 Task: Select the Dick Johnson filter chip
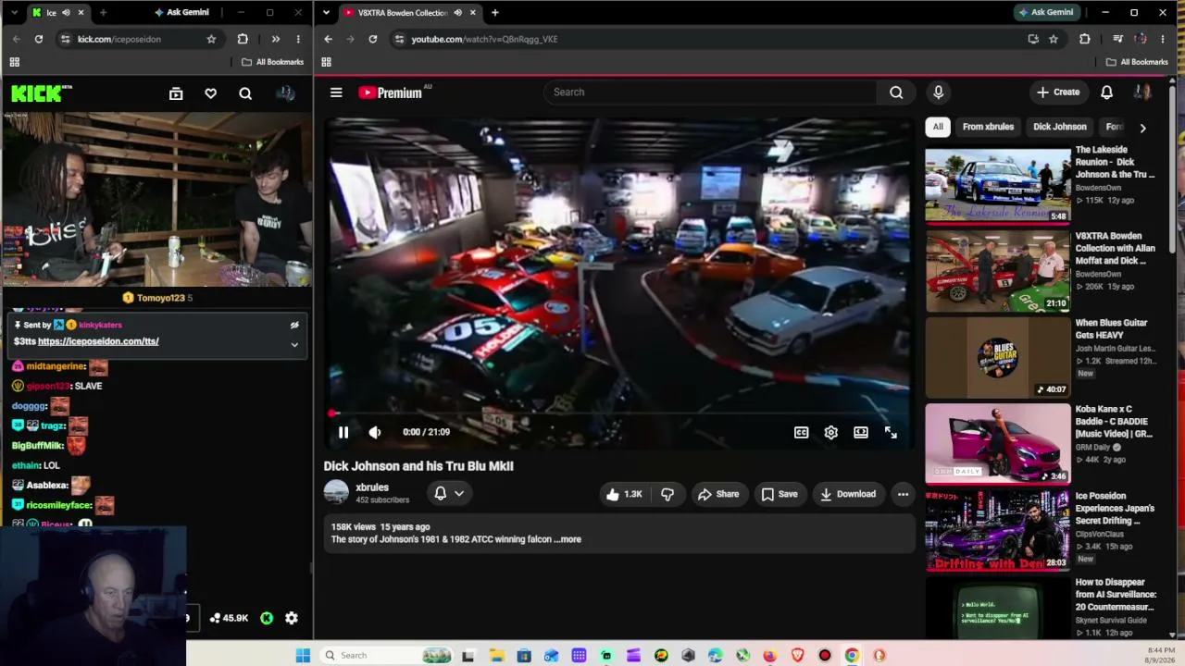1060,127
